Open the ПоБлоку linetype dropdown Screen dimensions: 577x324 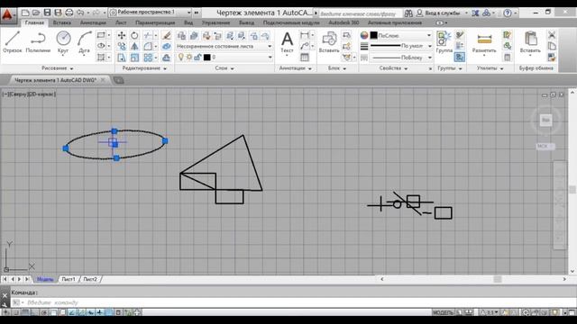(400, 58)
